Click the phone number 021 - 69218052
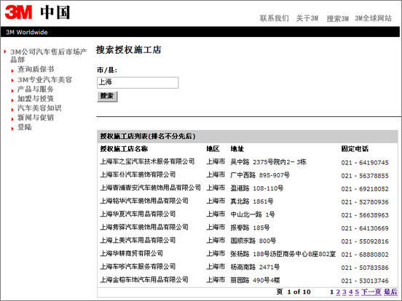The image size is (402, 301). (365, 189)
